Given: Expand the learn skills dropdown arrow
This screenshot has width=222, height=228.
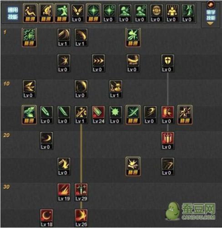Looking at the screenshot, I should (210, 23).
